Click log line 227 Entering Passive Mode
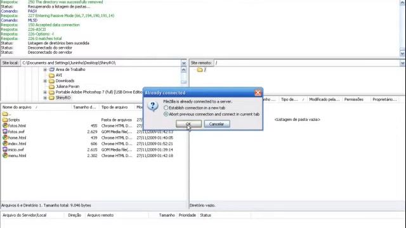The height and width of the screenshot is (228, 406). click(x=71, y=16)
